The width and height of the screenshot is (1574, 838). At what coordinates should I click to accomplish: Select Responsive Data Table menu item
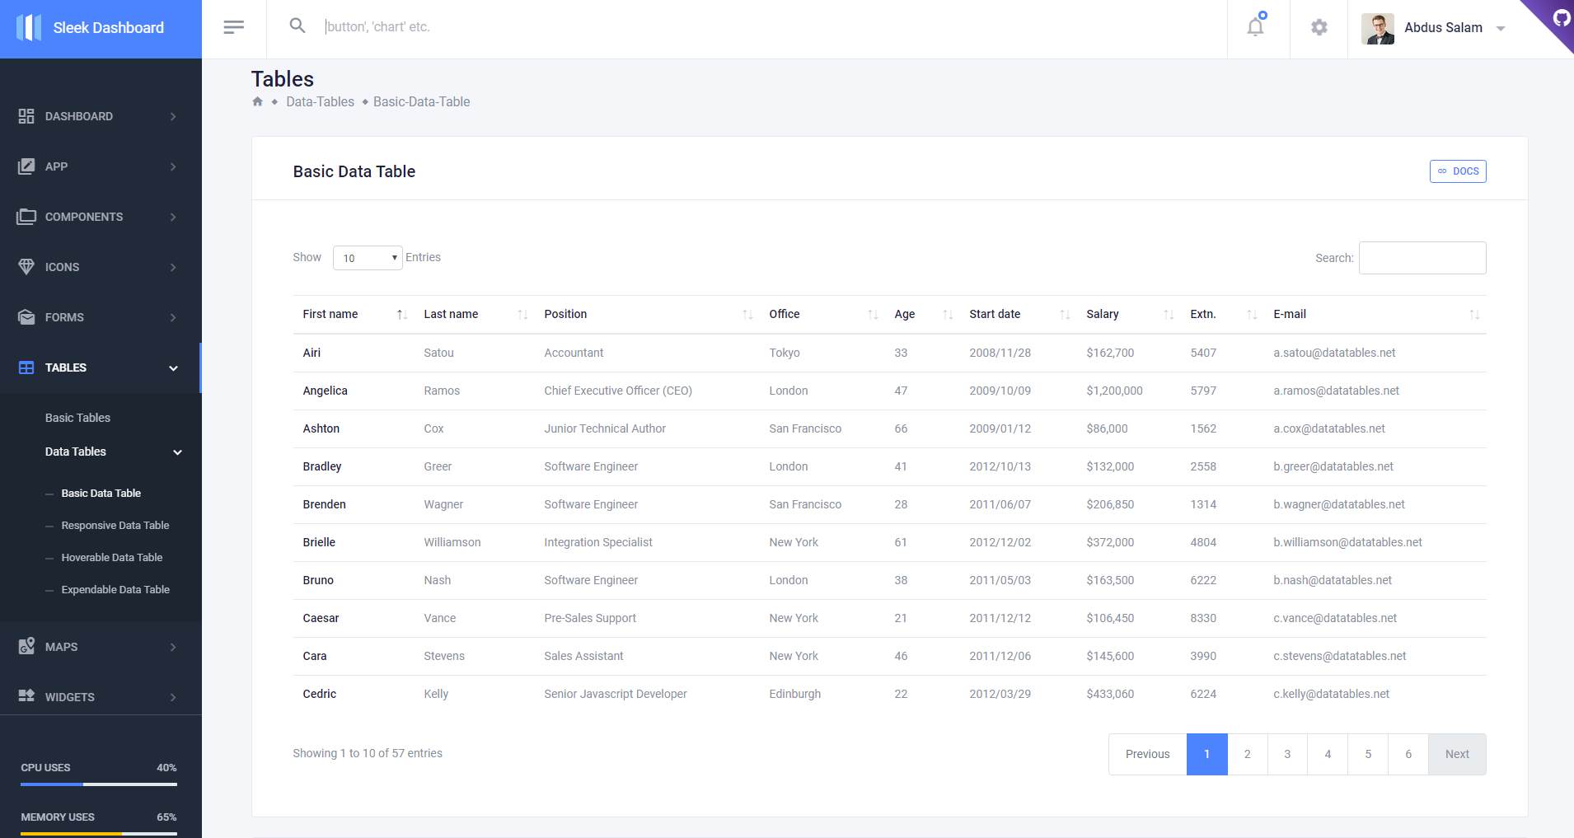pyautogui.click(x=115, y=525)
